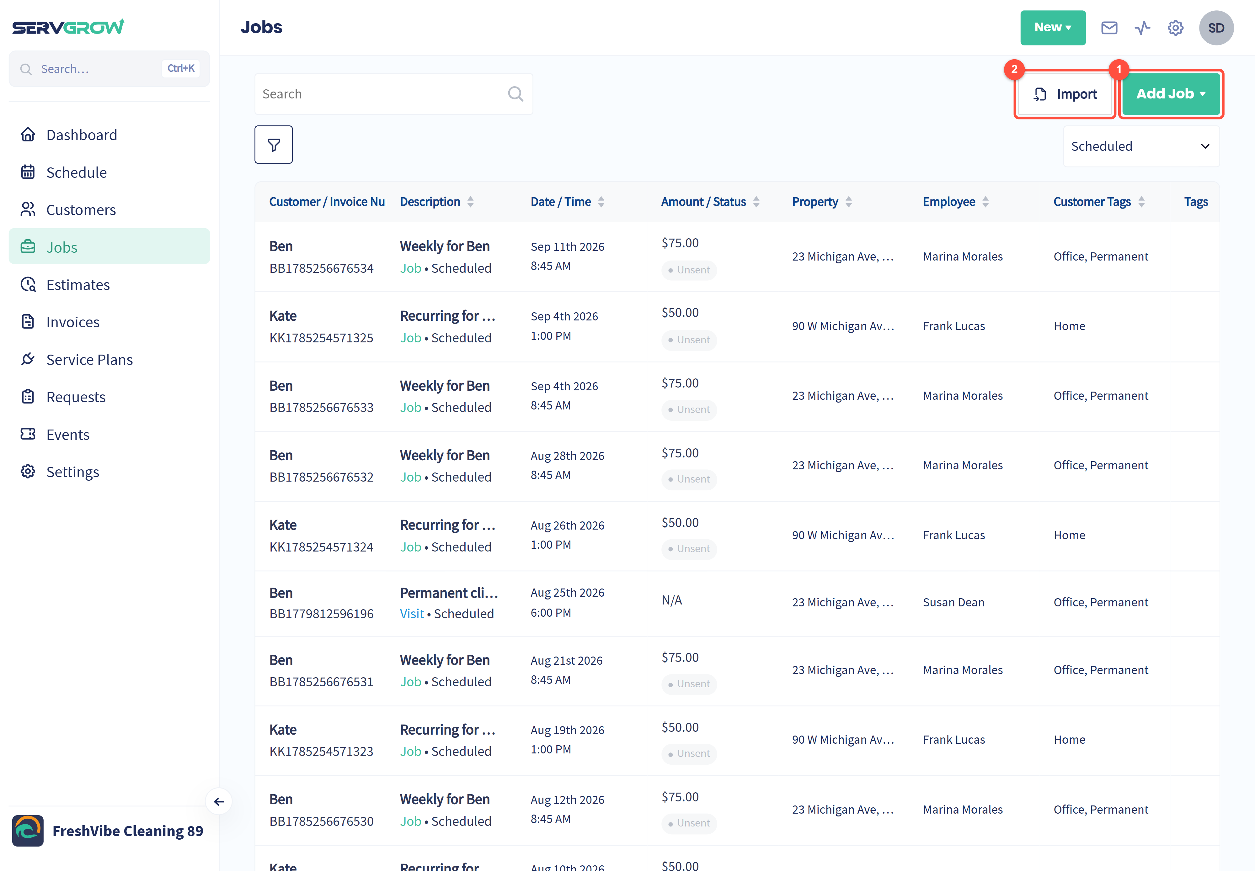Screen dimensions: 1255x871
Task: Open the Visit link for Ben's Permanent job
Action: (x=411, y=613)
